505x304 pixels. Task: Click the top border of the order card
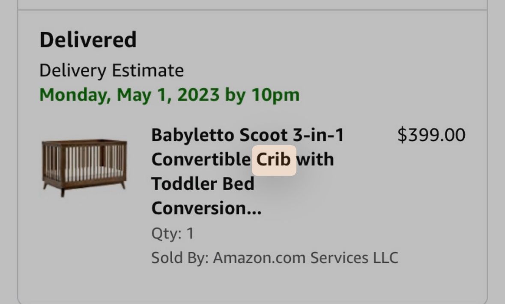(253, 8)
